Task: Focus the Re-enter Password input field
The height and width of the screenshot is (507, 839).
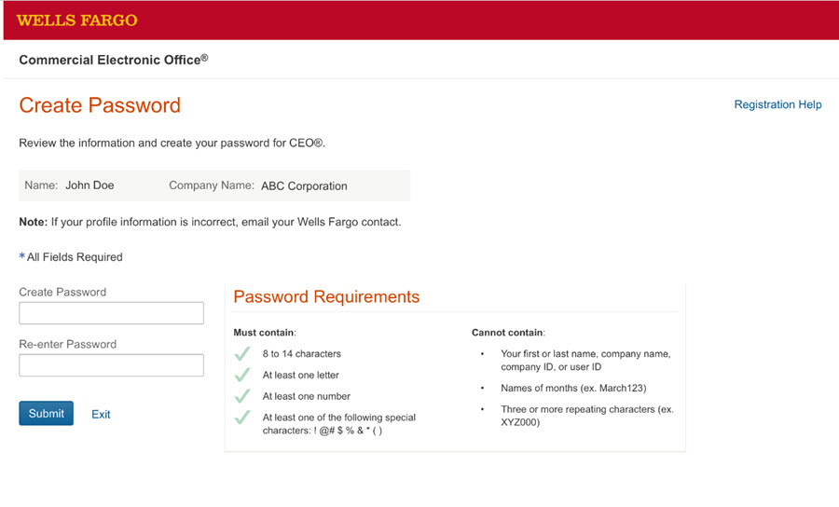Action: click(x=111, y=365)
